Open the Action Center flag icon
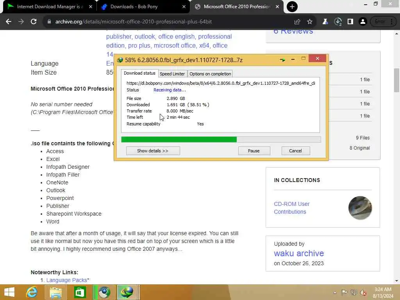400x300 pixels. (x=344, y=292)
